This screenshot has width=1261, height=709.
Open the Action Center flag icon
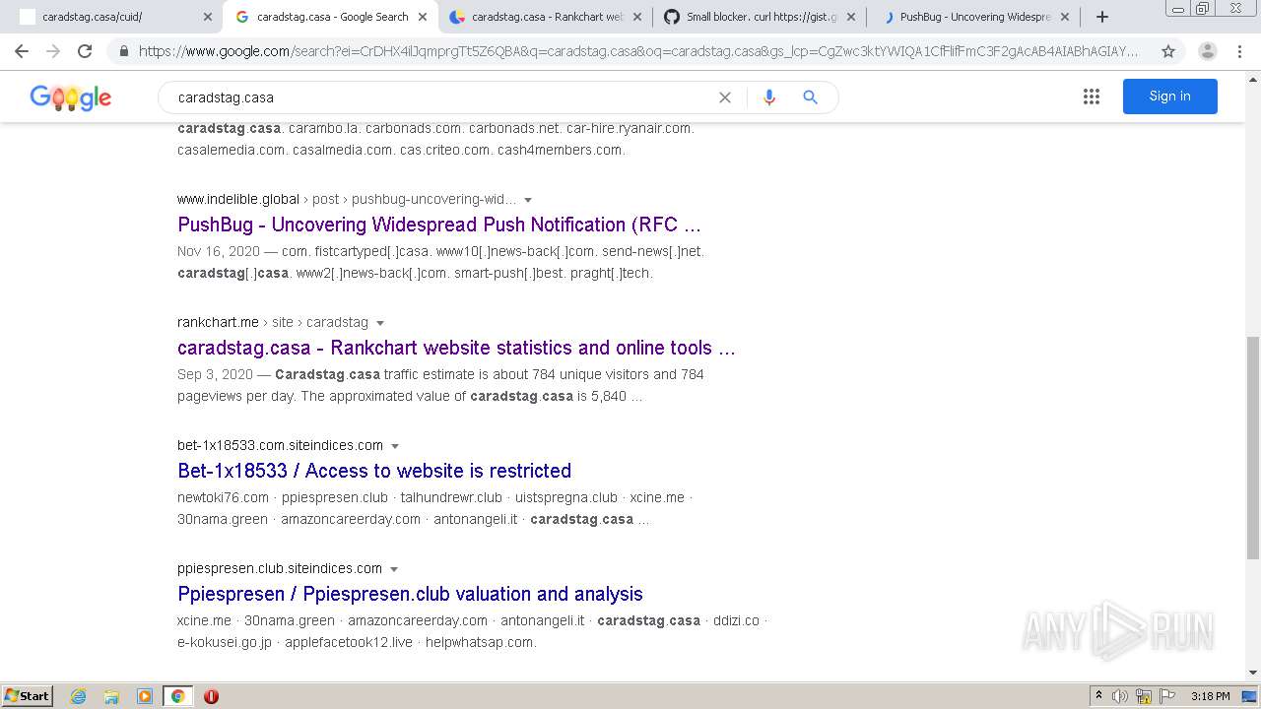point(1166,696)
